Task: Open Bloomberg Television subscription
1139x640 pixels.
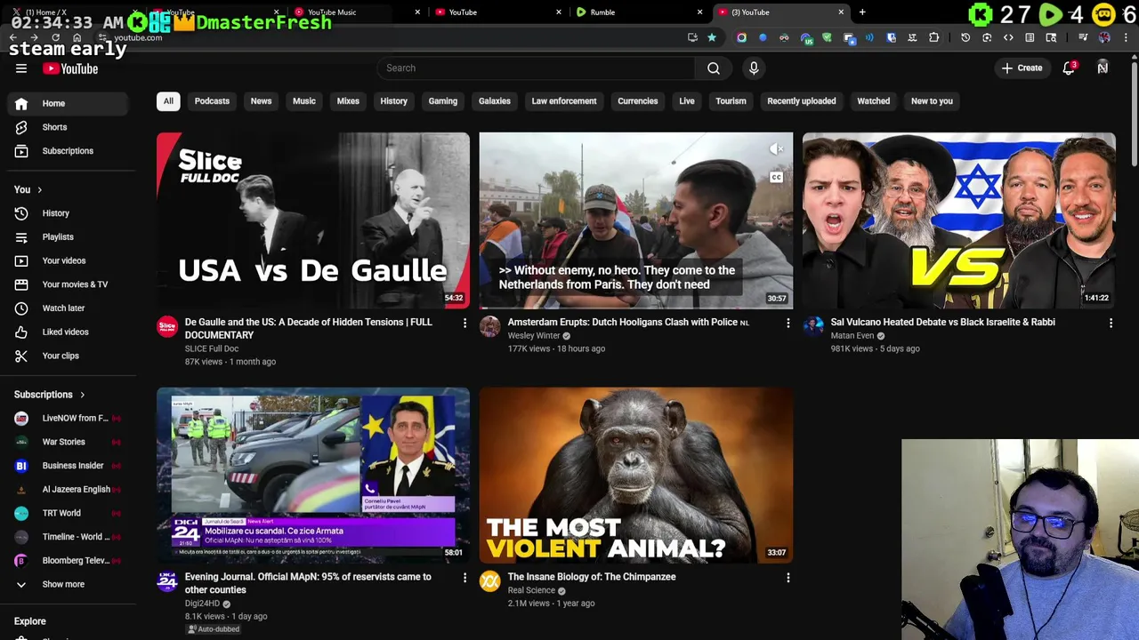Action: [x=68, y=561]
